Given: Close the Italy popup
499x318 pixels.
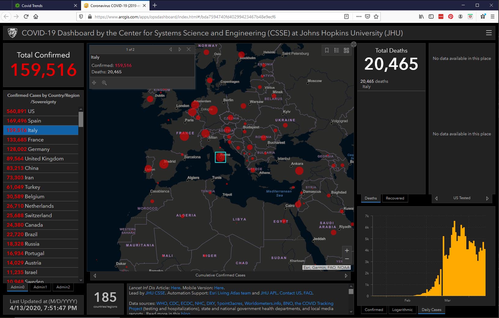Looking at the screenshot, I should tap(189, 49).
